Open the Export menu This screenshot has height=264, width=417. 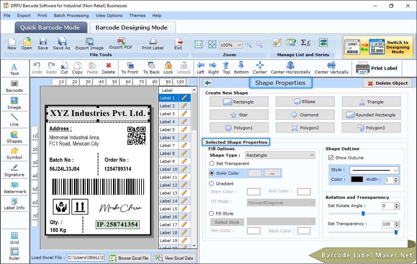[x=24, y=15]
